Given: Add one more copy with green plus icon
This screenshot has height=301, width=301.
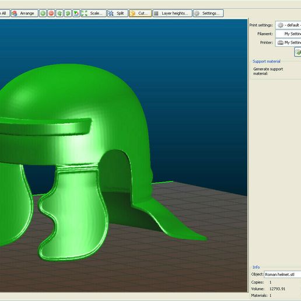Looking at the screenshot, I should pos(43,13).
